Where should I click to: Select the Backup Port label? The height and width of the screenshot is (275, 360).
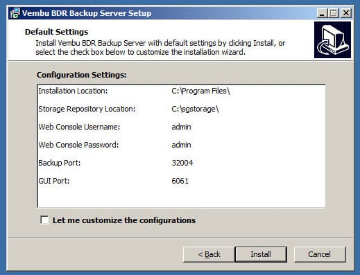(60, 163)
